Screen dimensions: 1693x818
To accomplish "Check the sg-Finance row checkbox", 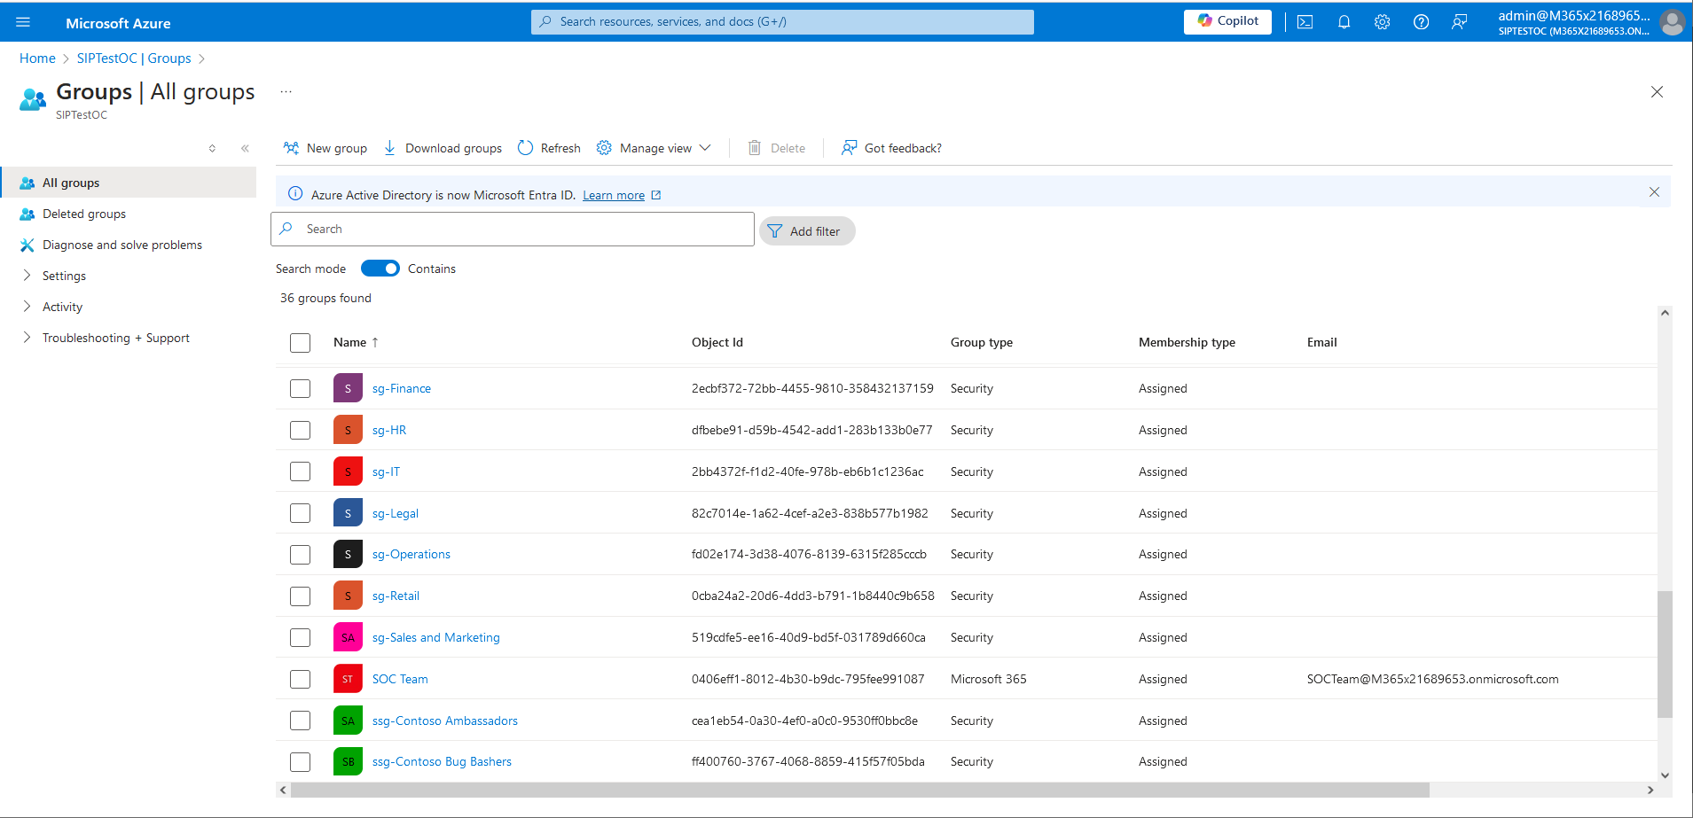I will click(x=301, y=389).
